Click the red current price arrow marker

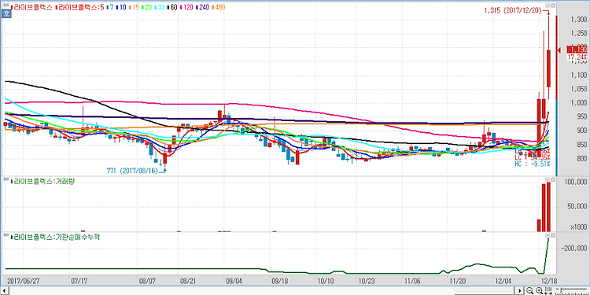tap(559, 50)
